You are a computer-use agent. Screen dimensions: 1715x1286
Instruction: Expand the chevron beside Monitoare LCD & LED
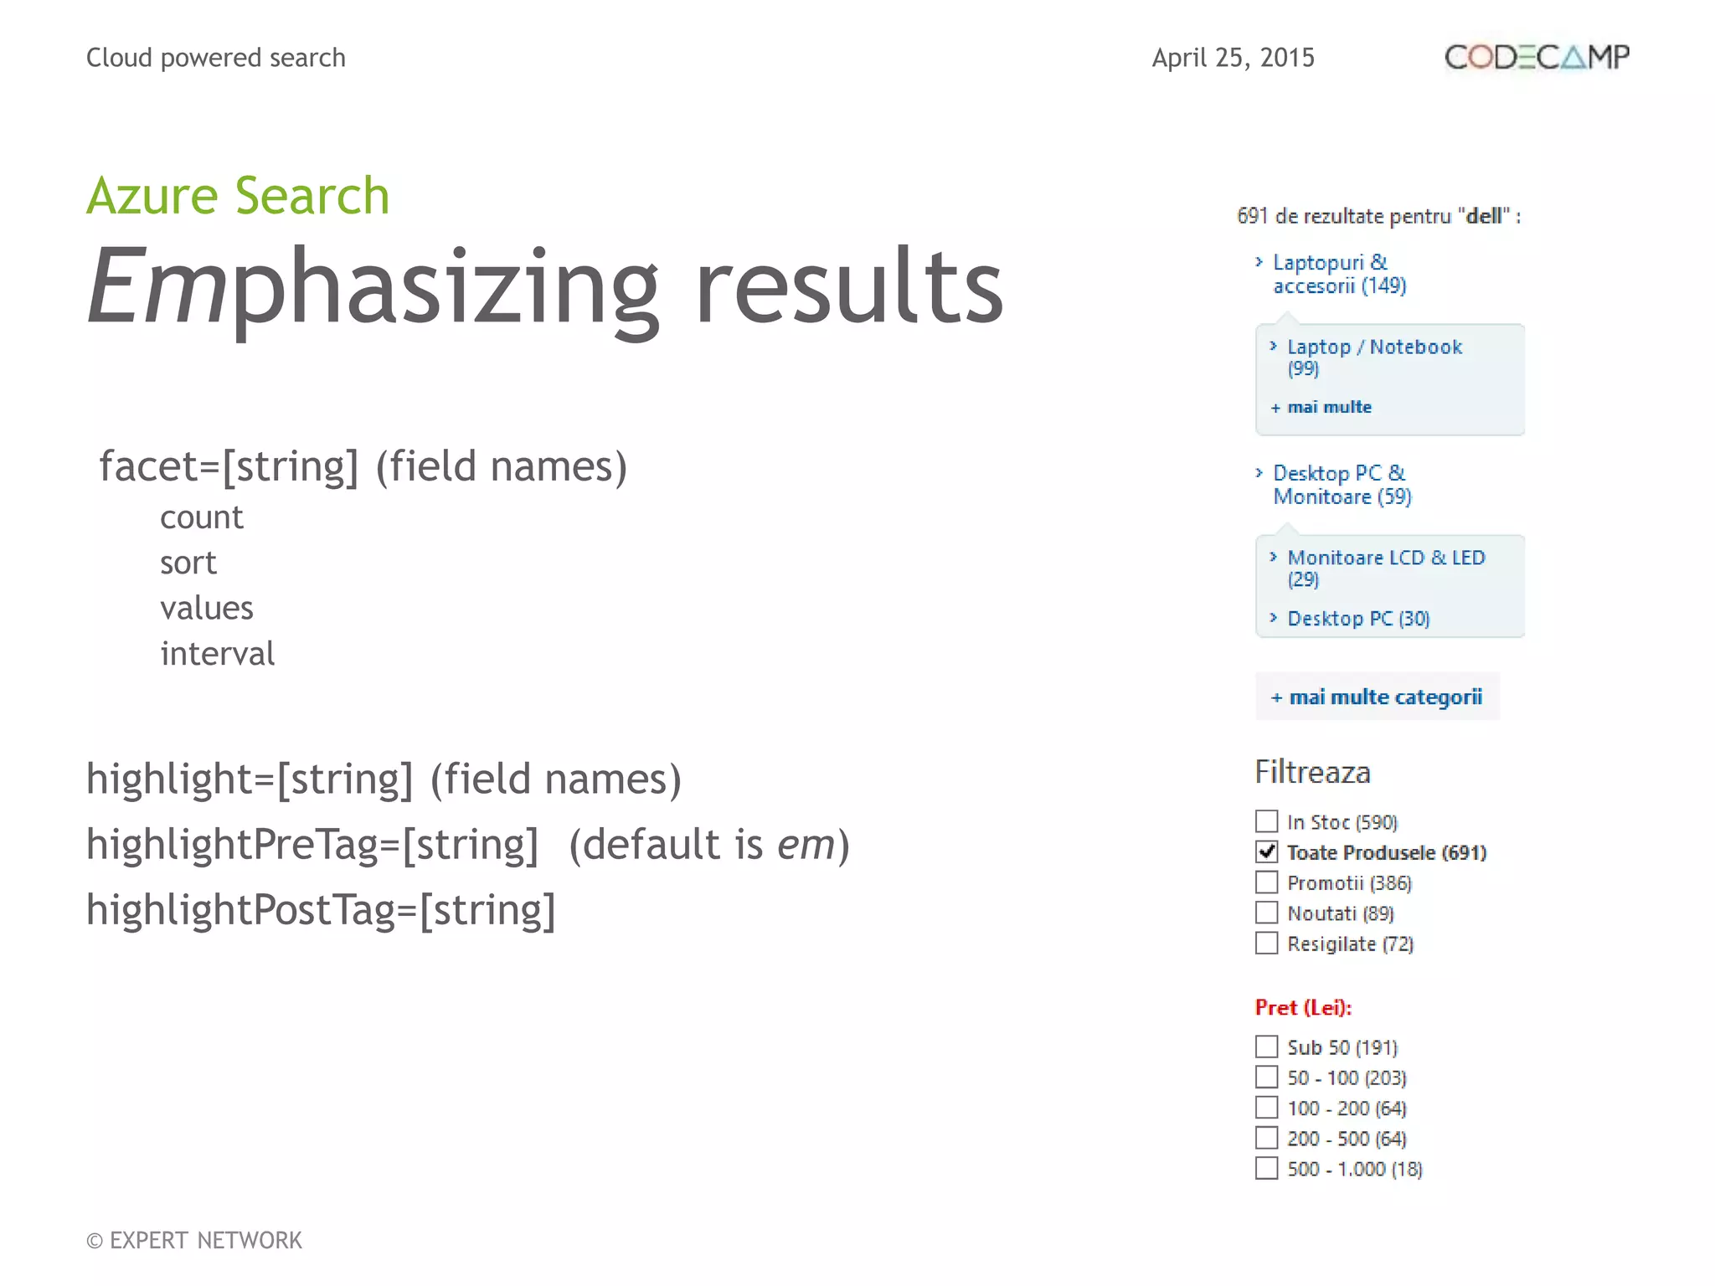pyautogui.click(x=1273, y=557)
